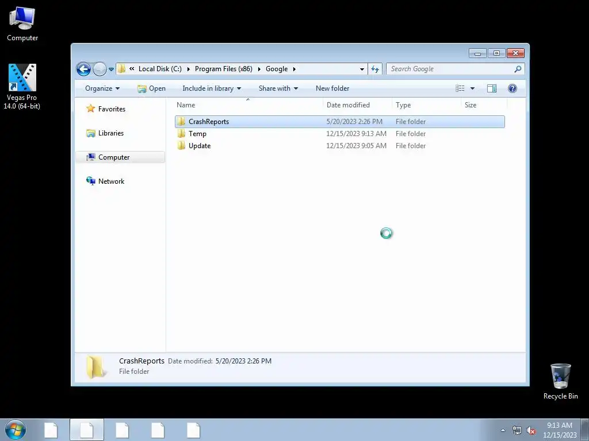This screenshot has width=589, height=441.
Task: Click Vegas Pro 14.0 desktop shortcut
Action: (22, 87)
